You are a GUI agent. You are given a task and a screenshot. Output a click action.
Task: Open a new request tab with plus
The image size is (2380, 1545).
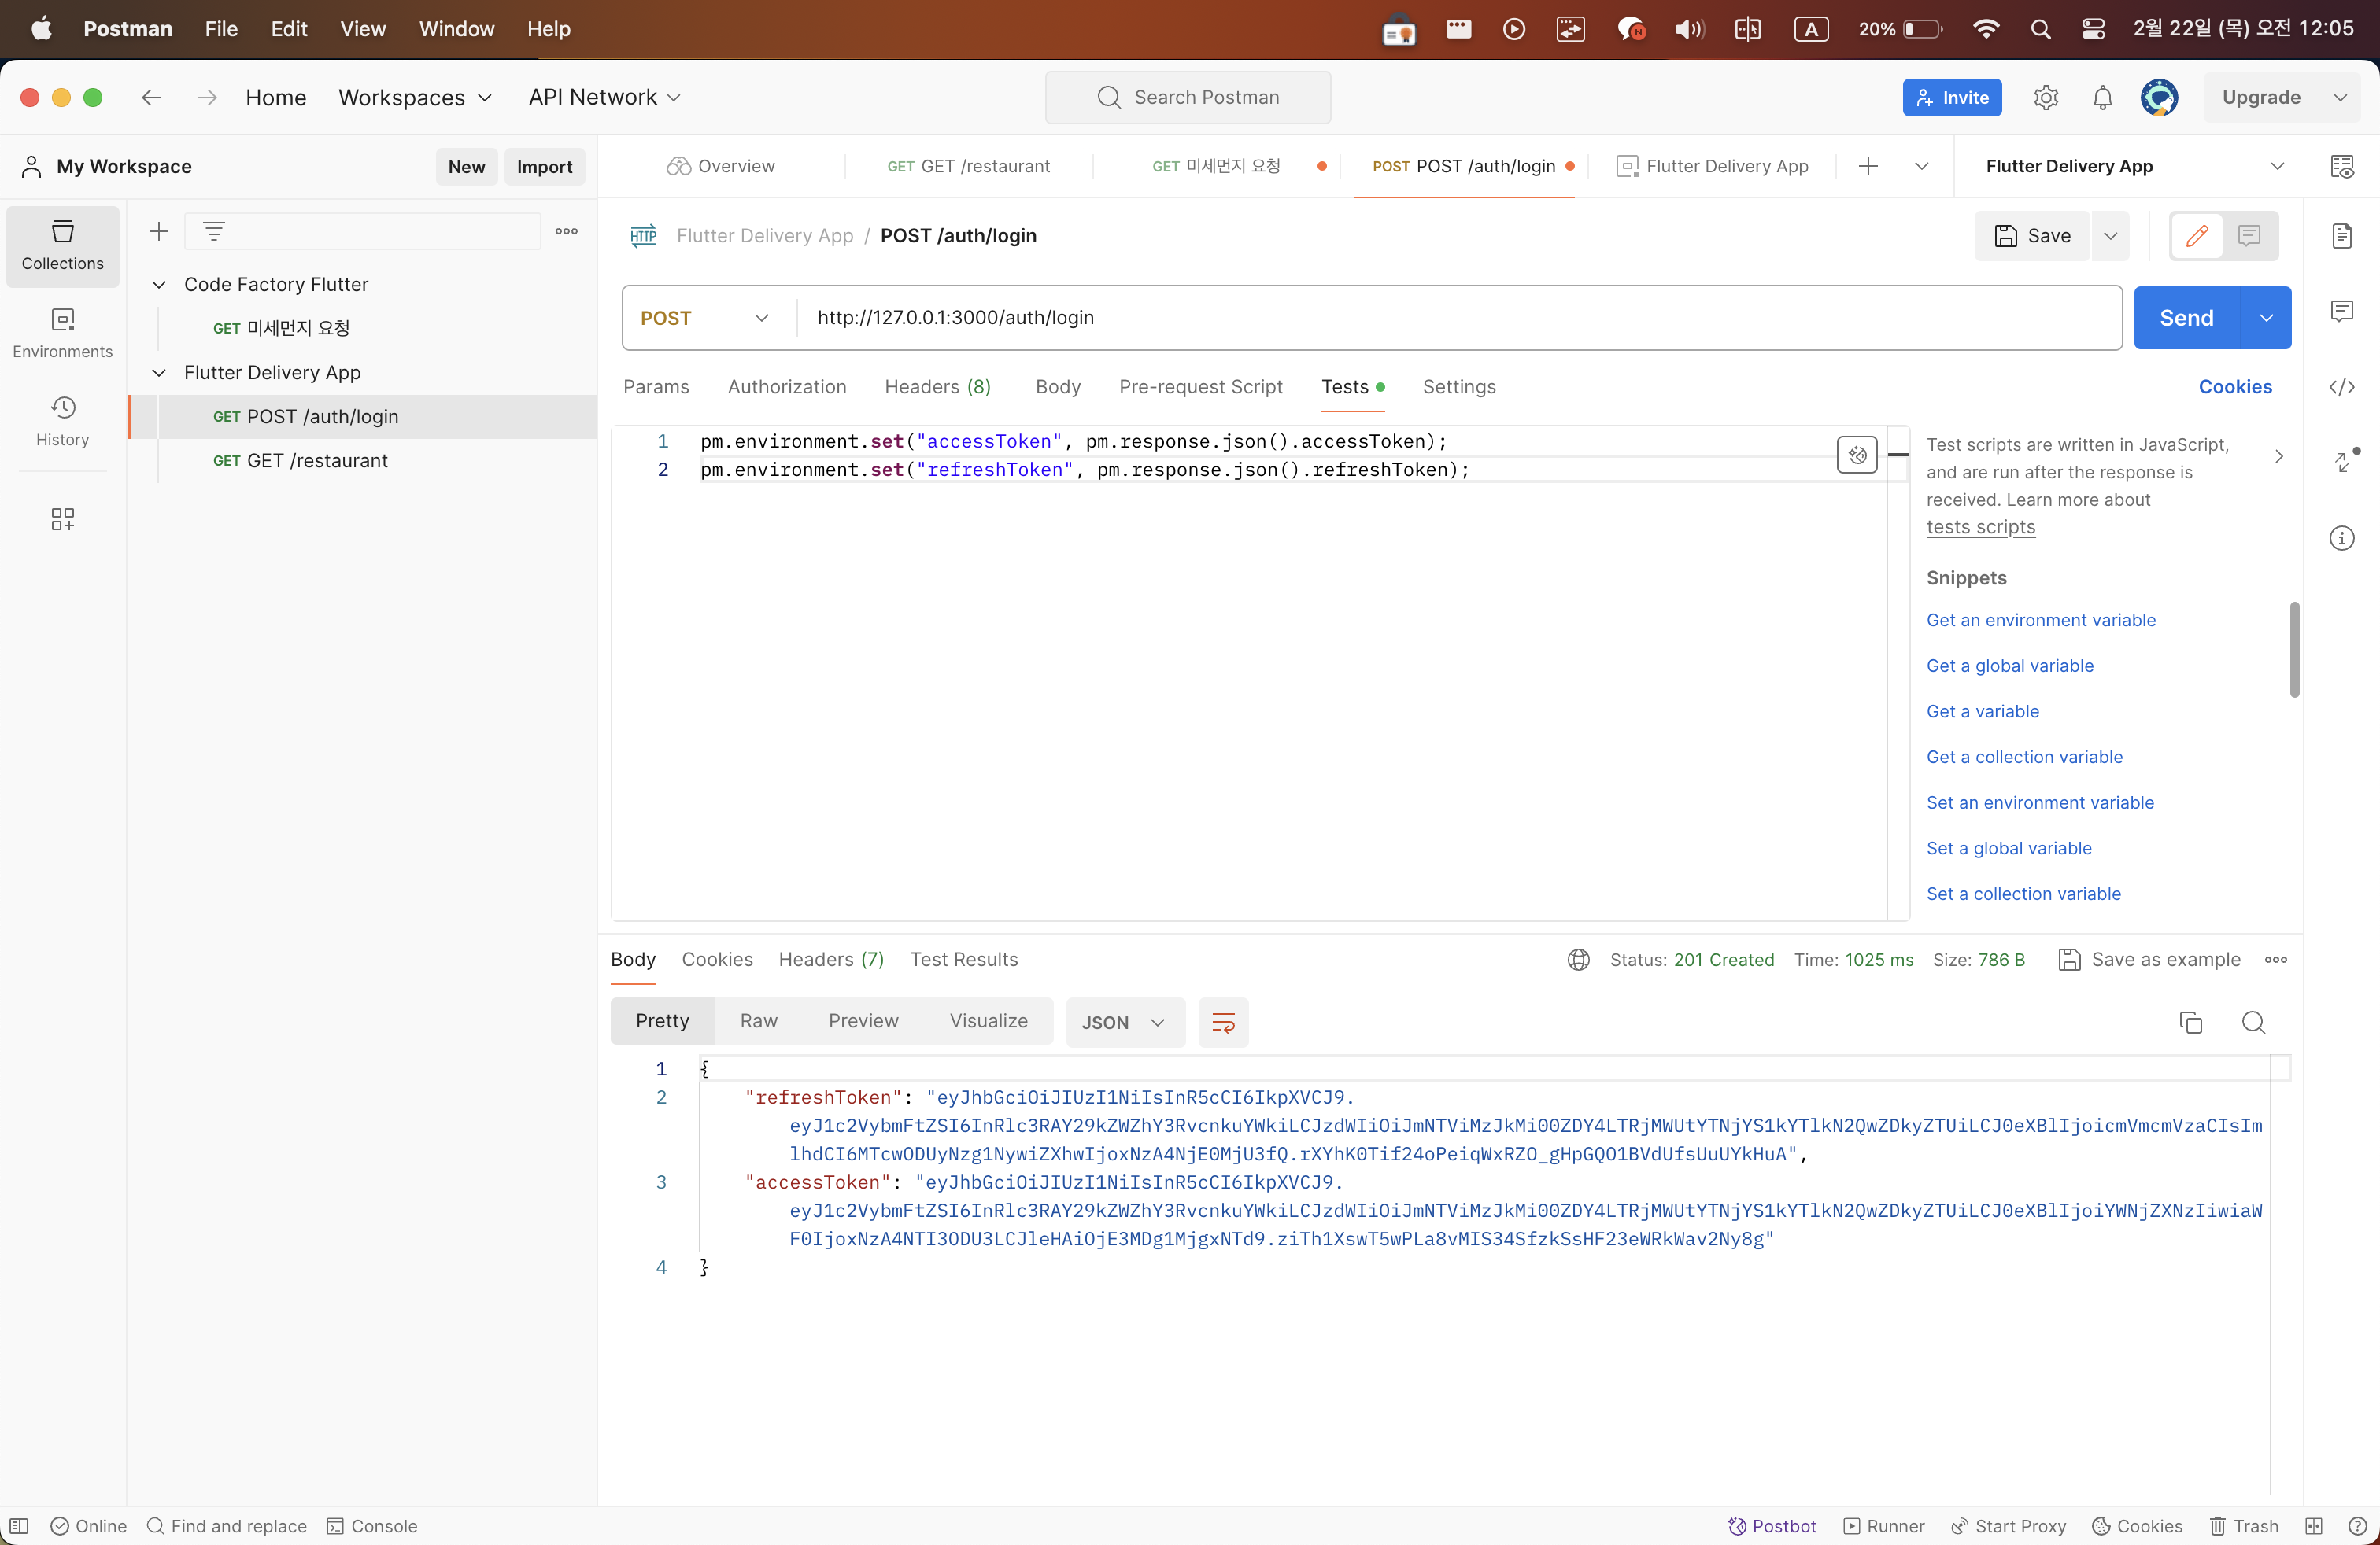click(1868, 166)
